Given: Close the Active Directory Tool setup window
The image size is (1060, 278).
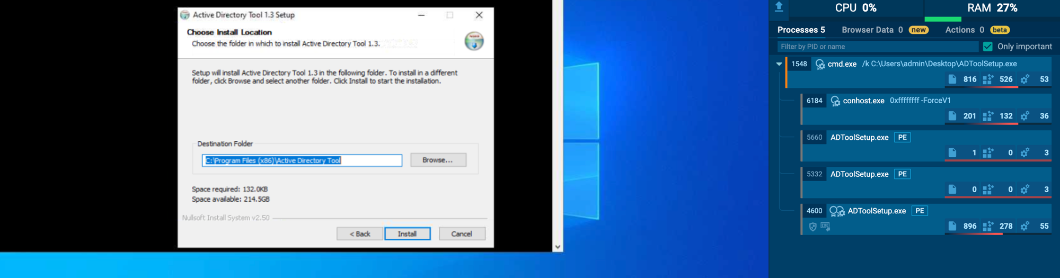Looking at the screenshot, I should click(x=479, y=15).
